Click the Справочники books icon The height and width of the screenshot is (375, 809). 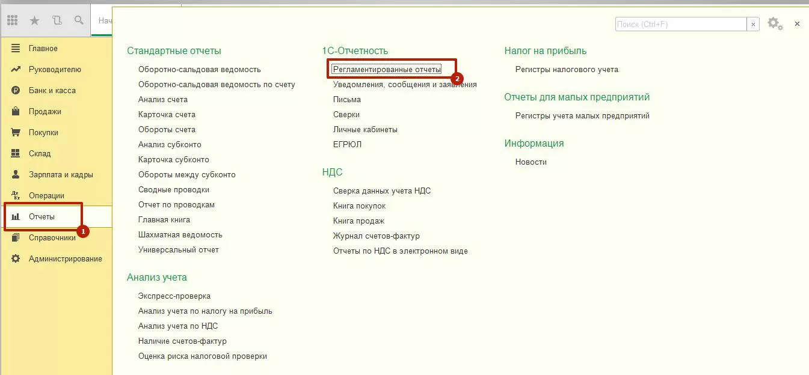pyautogui.click(x=16, y=237)
